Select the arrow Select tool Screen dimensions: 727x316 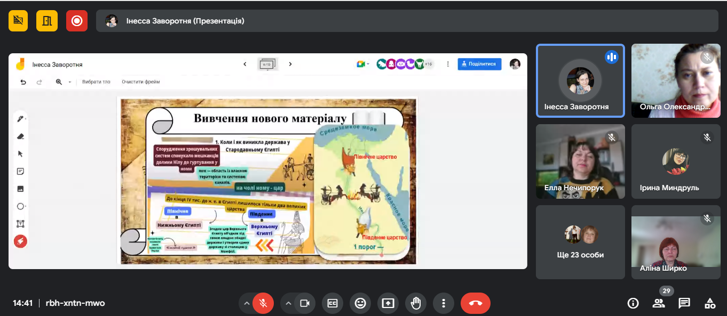tap(20, 153)
